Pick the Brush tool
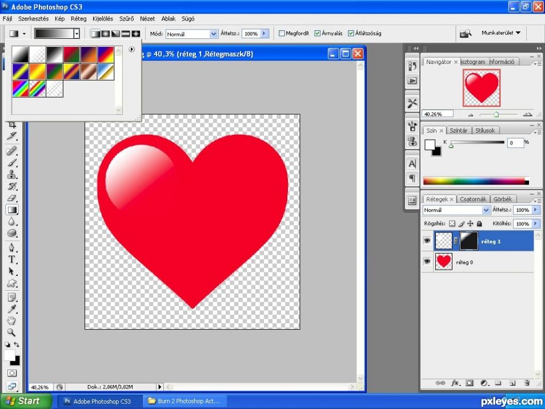 12,162
